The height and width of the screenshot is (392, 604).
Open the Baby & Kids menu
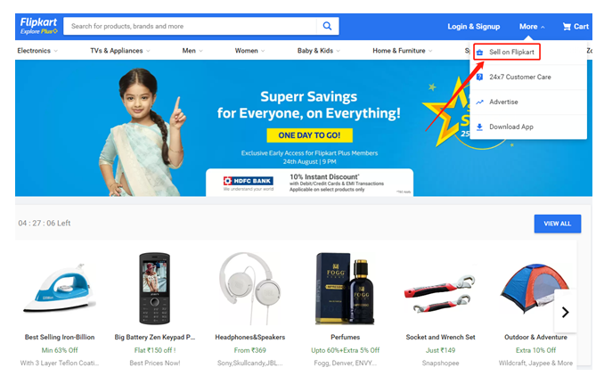pos(319,51)
